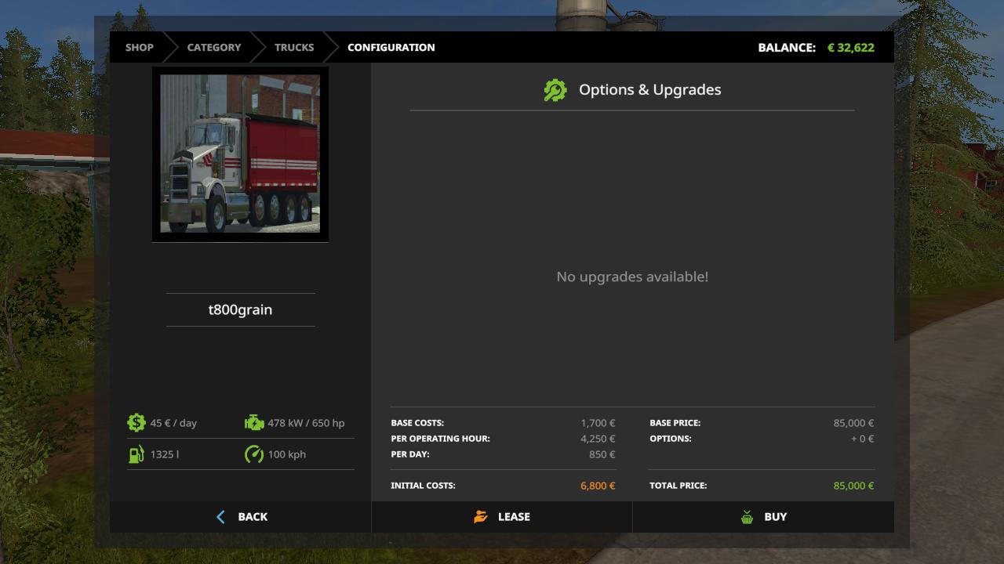Click the speedometer max speed icon
This screenshot has height=564, width=1004.
click(x=254, y=454)
